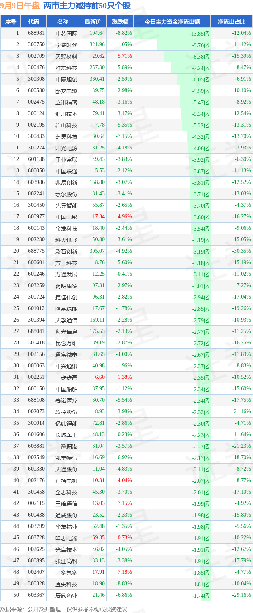Click stock name 科大讯飞
This screenshot has height=613, width=253.
[66, 240]
